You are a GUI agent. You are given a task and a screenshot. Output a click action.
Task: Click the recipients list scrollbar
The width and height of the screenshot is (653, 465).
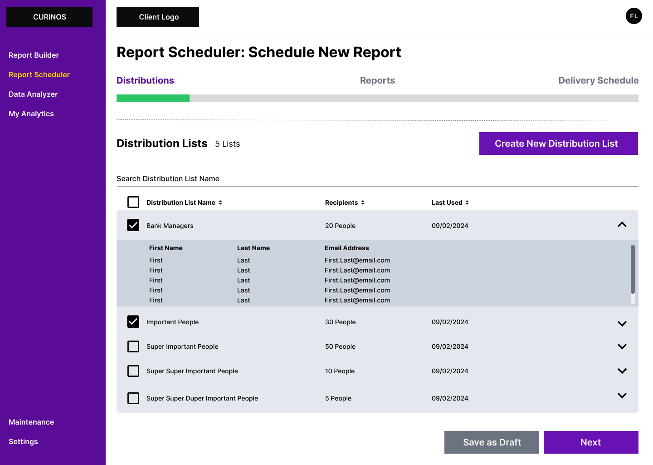(x=633, y=269)
